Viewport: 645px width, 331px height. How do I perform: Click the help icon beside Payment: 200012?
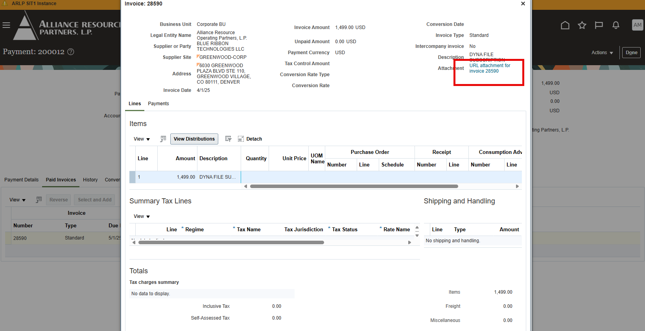(71, 52)
